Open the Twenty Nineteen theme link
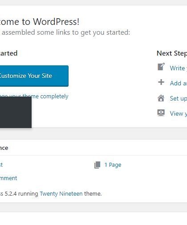 point(61,194)
